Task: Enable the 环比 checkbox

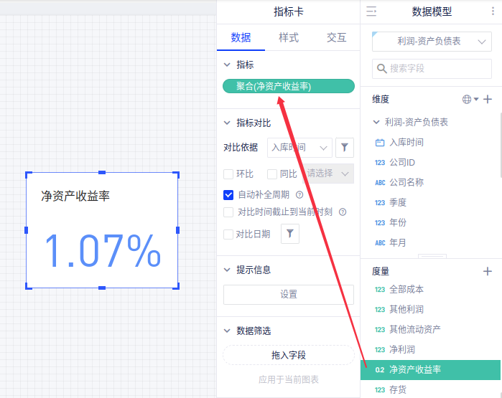Action: (x=228, y=174)
